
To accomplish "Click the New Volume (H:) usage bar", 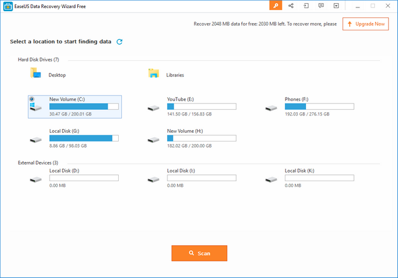I will 201,138.
